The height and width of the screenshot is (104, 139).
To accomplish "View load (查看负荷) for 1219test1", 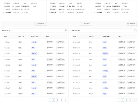I will [x=50, y=42].
